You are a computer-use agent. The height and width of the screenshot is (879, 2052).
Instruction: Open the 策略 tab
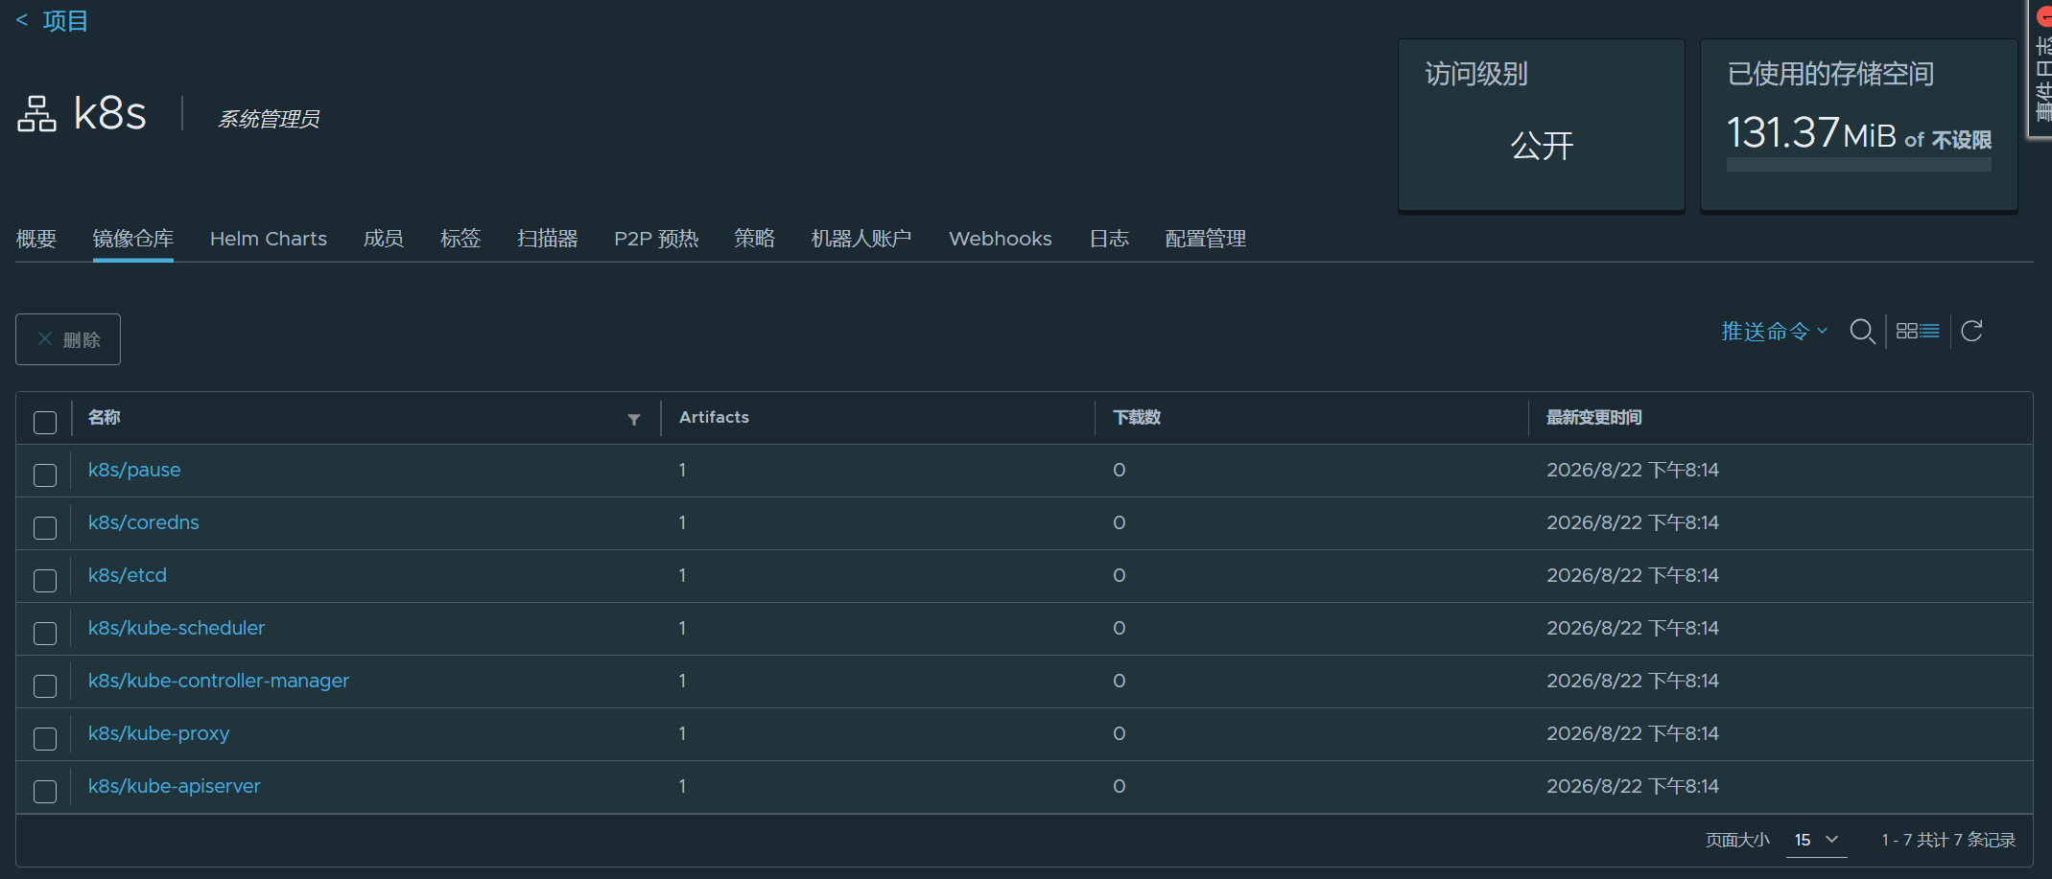pyautogui.click(x=755, y=239)
